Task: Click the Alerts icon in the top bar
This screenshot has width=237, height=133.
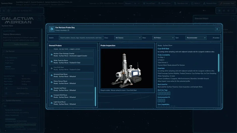Action: (x=192, y=3)
